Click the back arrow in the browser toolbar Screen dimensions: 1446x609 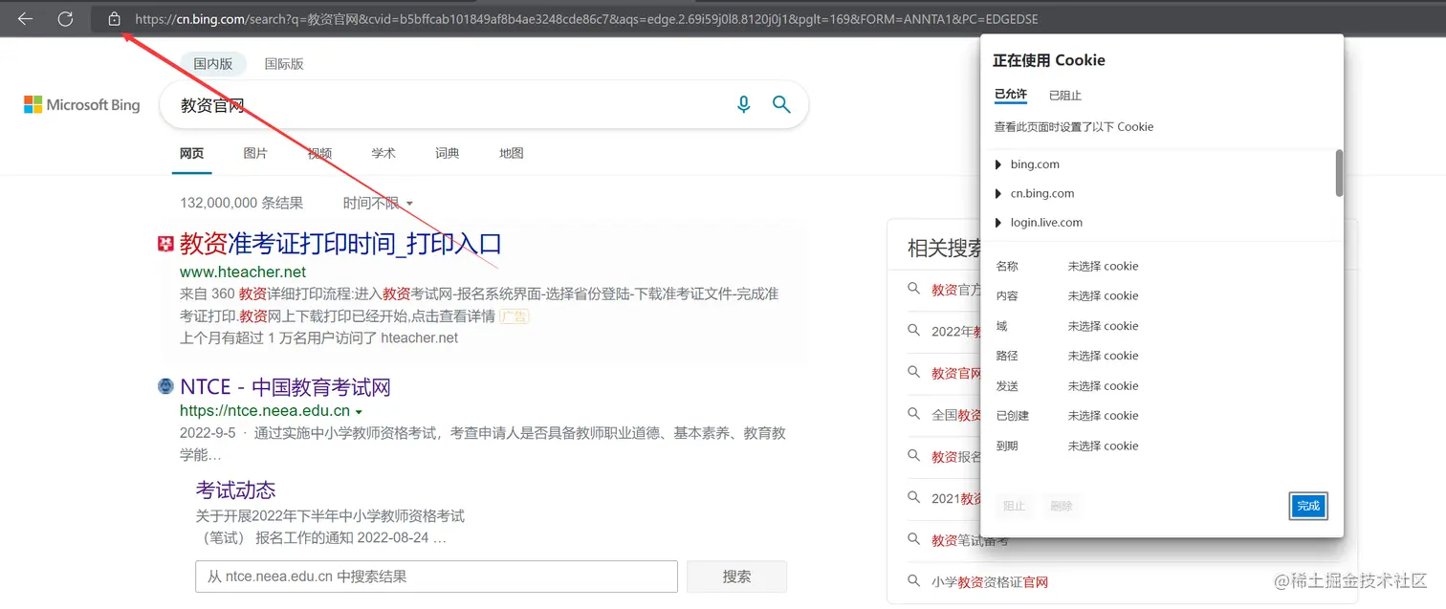coord(24,18)
